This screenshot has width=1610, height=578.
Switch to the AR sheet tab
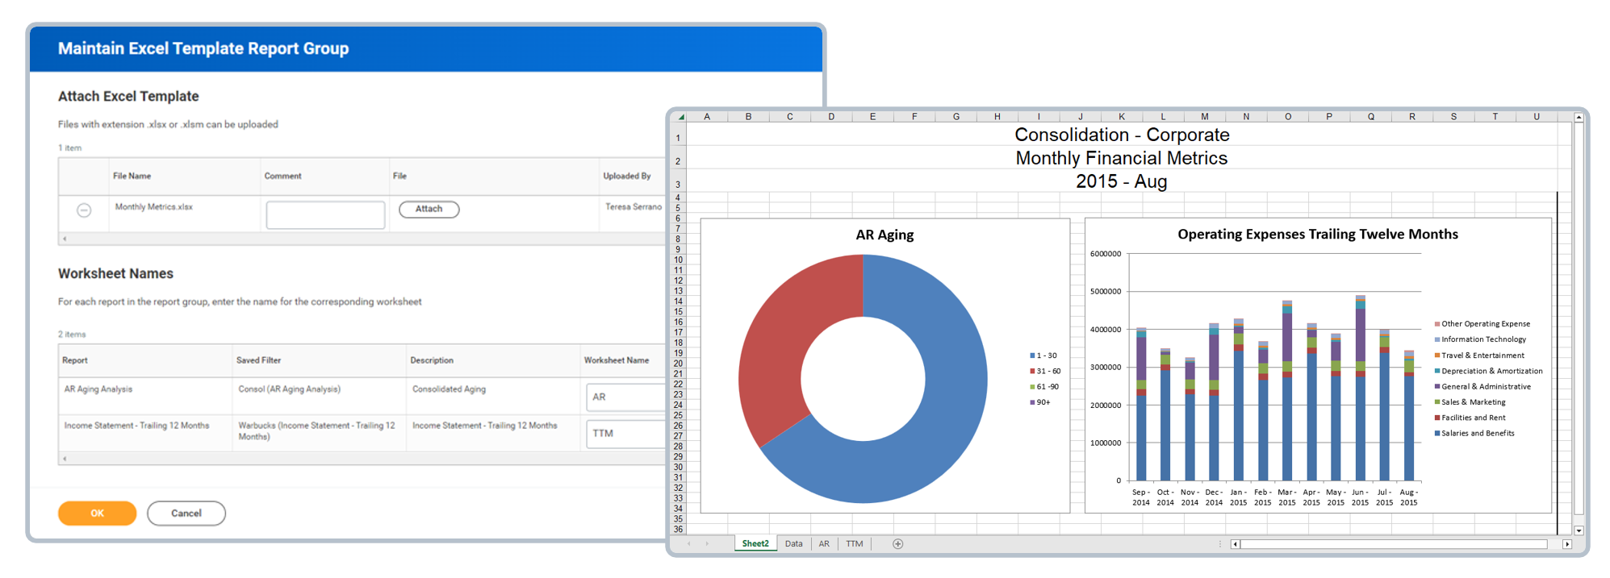coord(824,544)
